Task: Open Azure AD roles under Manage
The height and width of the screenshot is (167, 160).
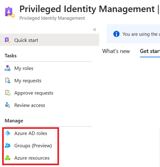Action: pos(31,133)
